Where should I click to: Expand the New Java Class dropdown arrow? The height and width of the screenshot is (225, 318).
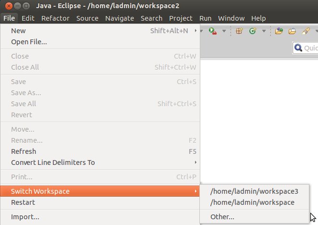click(x=264, y=31)
